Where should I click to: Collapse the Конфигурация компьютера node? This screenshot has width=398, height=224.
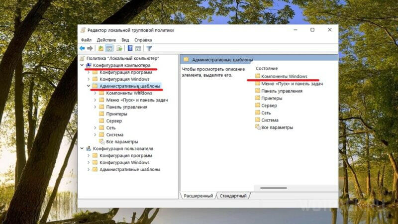tap(82, 65)
